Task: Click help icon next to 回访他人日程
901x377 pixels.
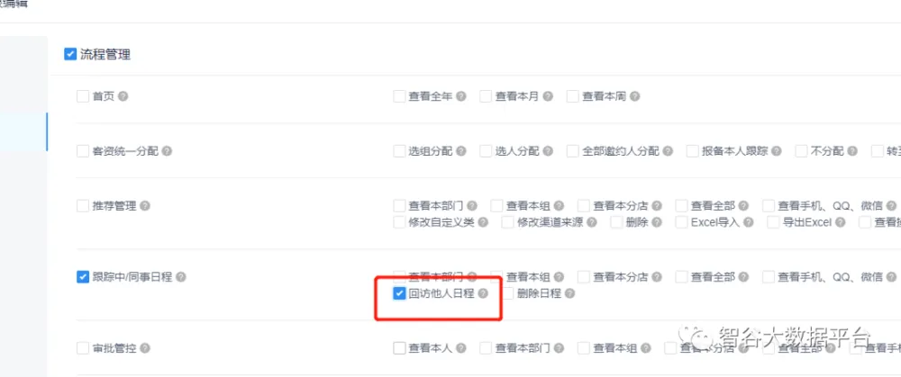Action: (483, 293)
